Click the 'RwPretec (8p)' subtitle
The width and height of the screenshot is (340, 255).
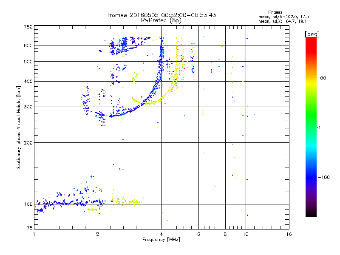click(161, 20)
